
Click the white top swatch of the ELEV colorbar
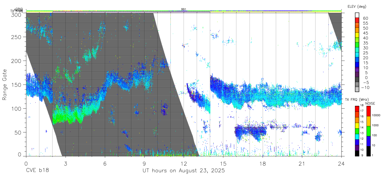point(357,15)
